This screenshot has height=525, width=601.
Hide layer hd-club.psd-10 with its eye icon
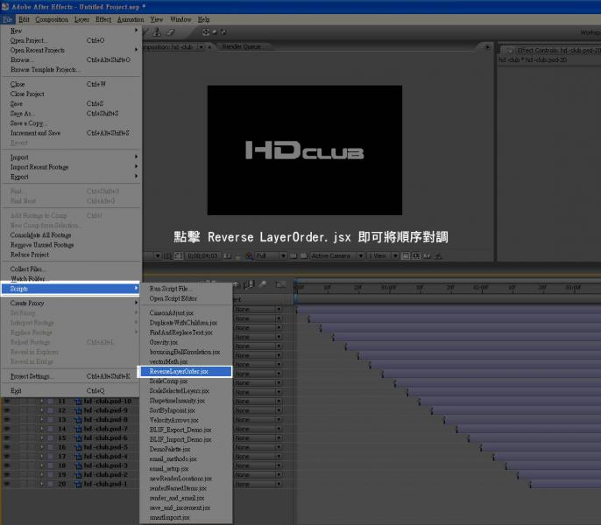click(x=7, y=401)
